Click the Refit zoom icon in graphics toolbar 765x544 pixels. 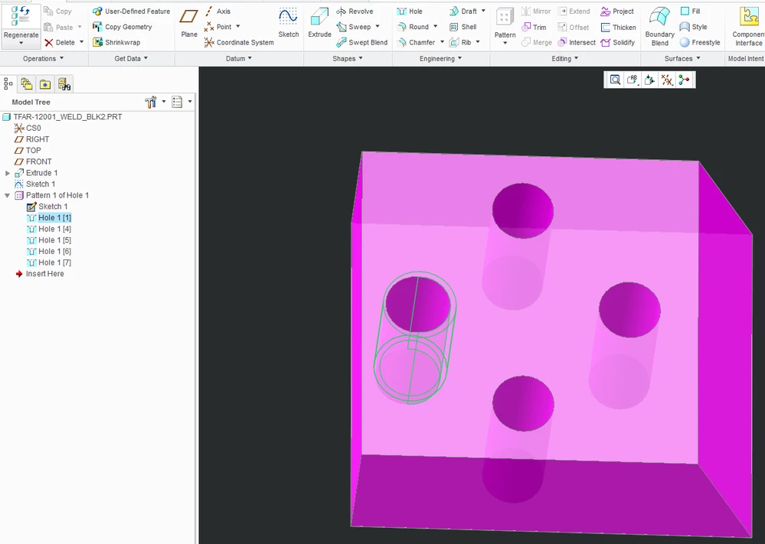point(615,80)
